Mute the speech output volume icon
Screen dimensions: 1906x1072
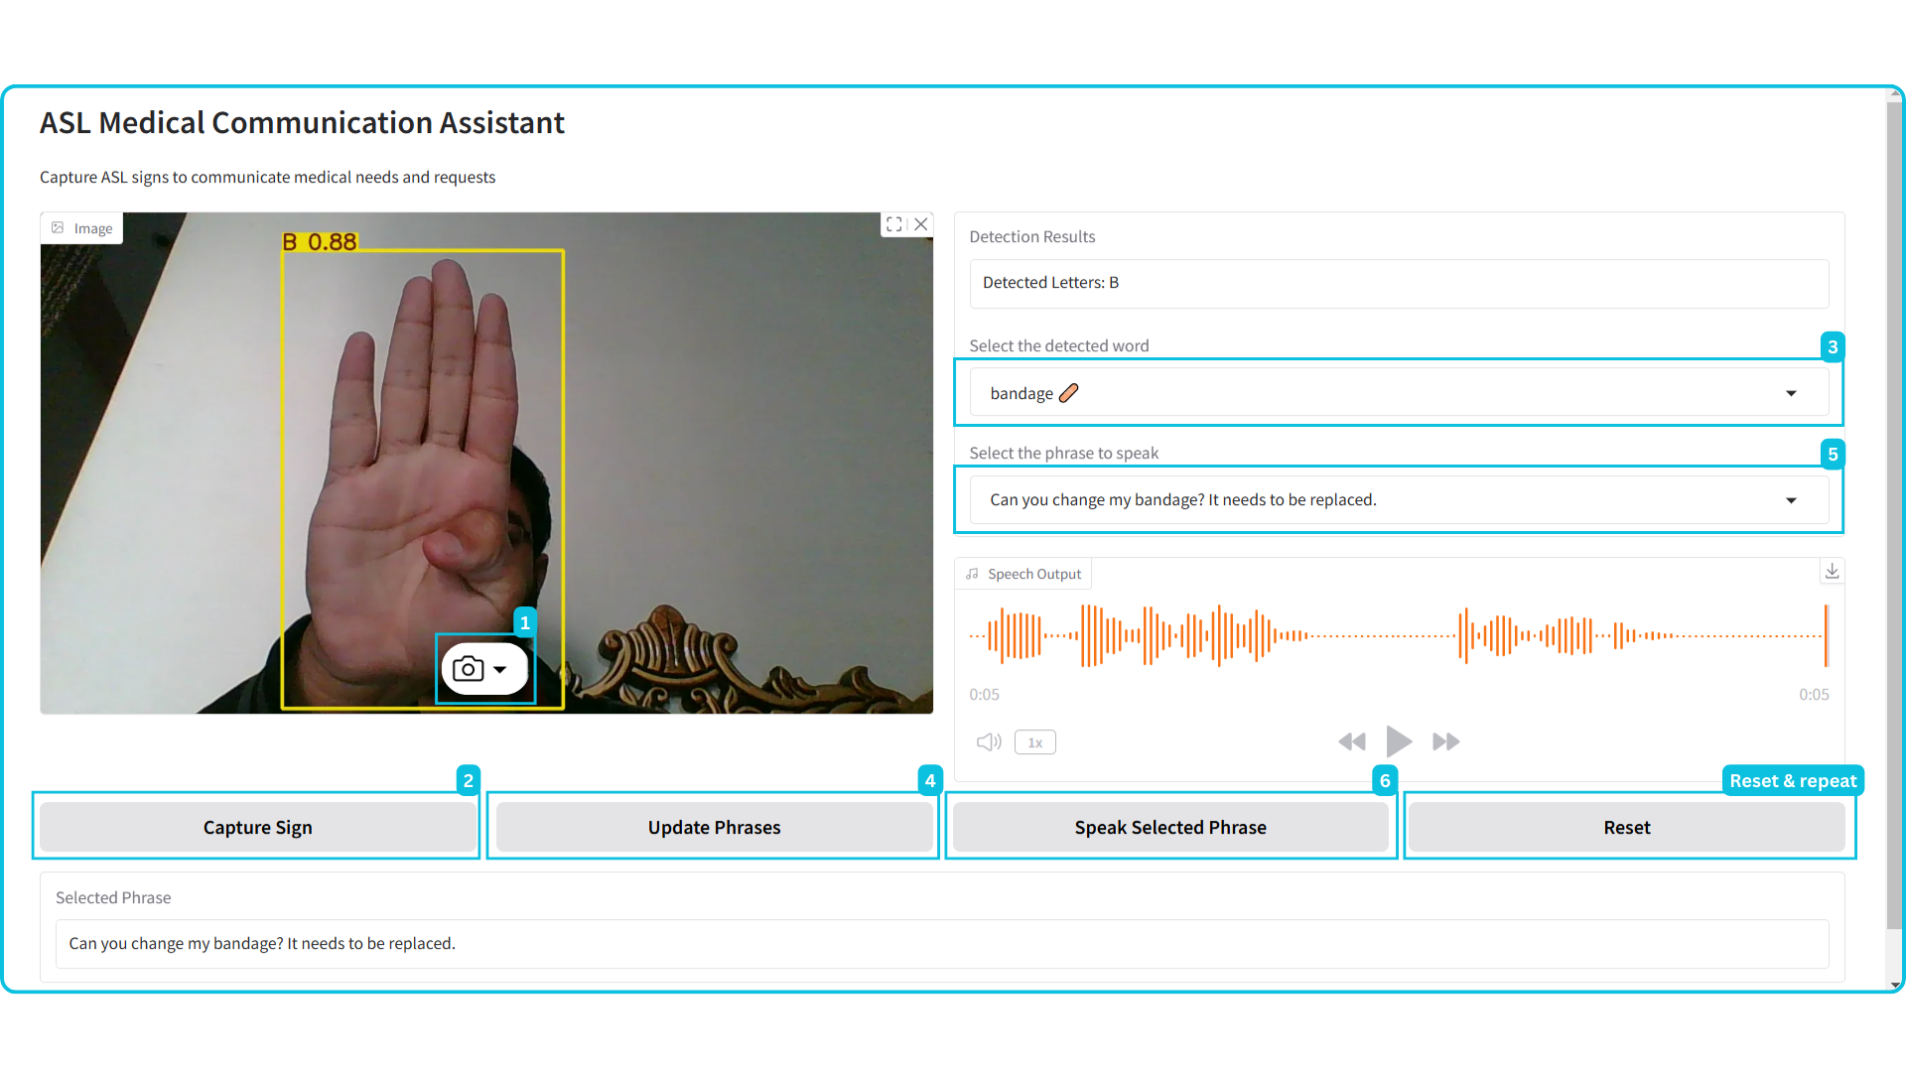[x=989, y=742]
